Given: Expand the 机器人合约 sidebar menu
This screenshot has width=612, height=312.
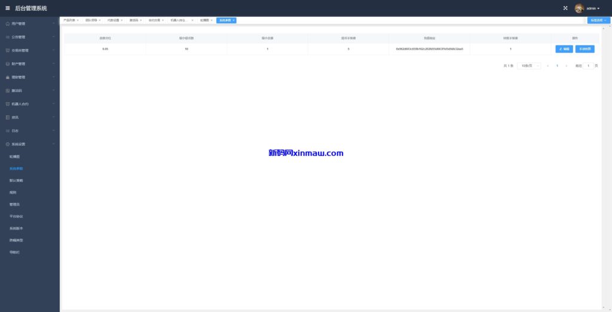Looking at the screenshot, I should point(30,104).
